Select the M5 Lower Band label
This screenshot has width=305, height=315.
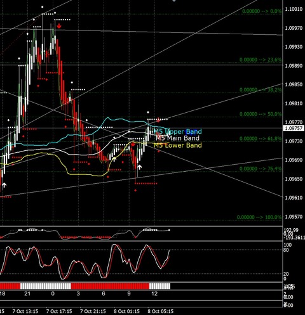point(177,145)
